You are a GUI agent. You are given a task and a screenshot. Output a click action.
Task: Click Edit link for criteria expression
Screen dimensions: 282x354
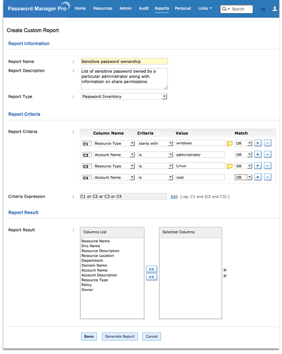pyautogui.click(x=174, y=197)
